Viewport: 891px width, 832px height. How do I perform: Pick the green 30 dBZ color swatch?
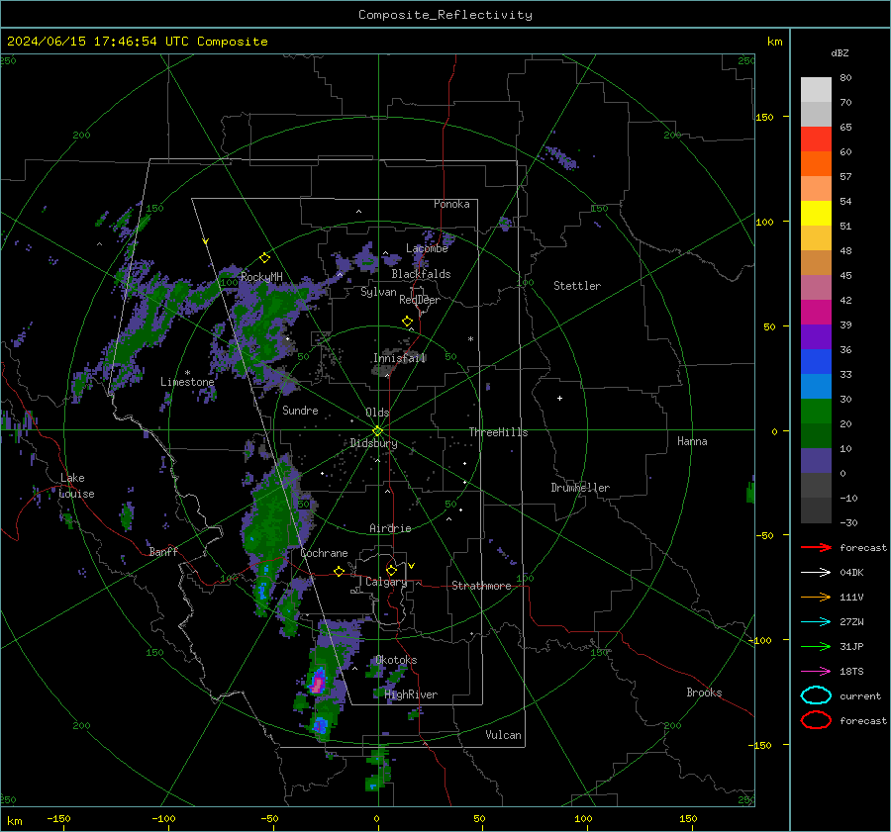pos(816,411)
